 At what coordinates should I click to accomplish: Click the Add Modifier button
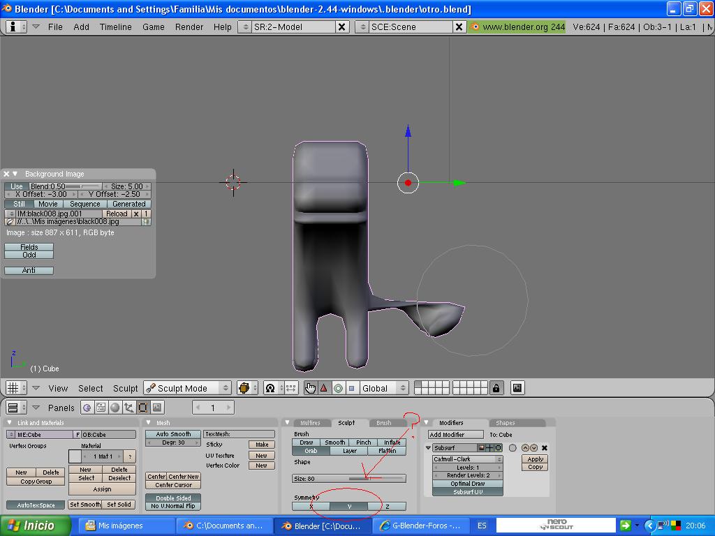(455, 435)
